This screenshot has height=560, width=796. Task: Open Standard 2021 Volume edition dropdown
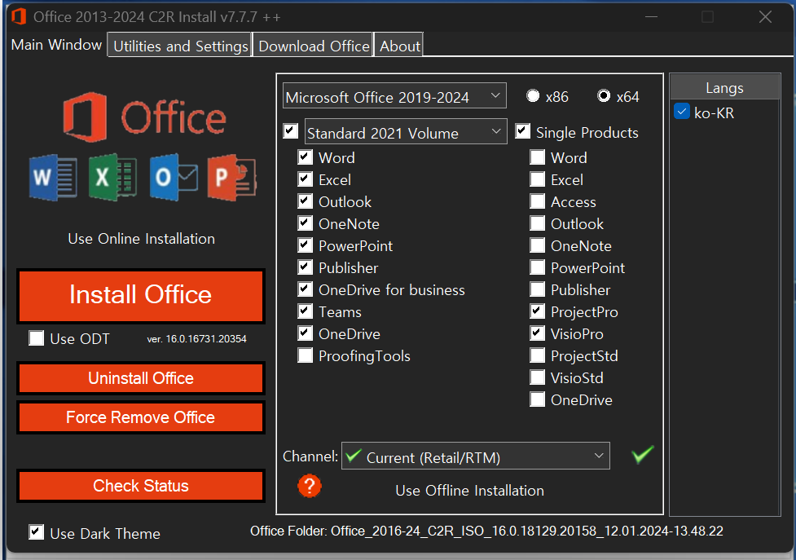pos(406,132)
